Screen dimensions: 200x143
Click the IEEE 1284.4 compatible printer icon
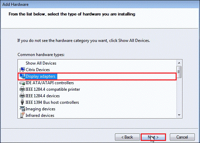[22, 89]
